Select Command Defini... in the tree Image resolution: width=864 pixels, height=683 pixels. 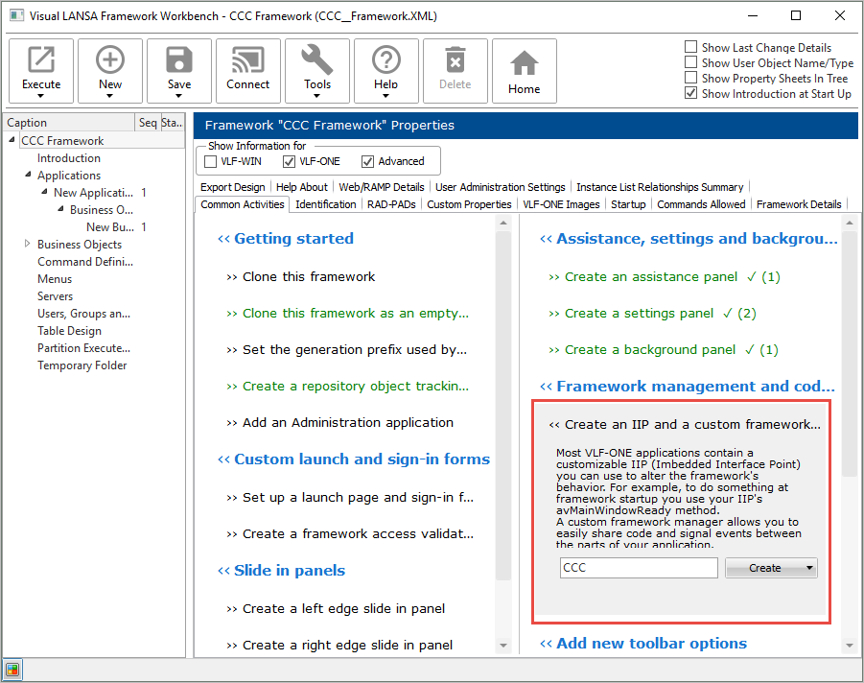[85, 262]
